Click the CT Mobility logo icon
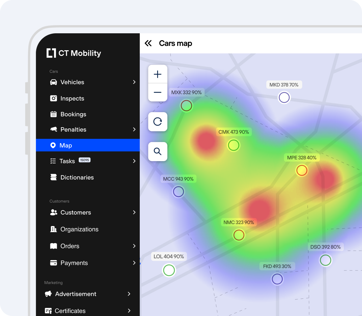Screen dimensions: 362x316 click(x=51, y=53)
